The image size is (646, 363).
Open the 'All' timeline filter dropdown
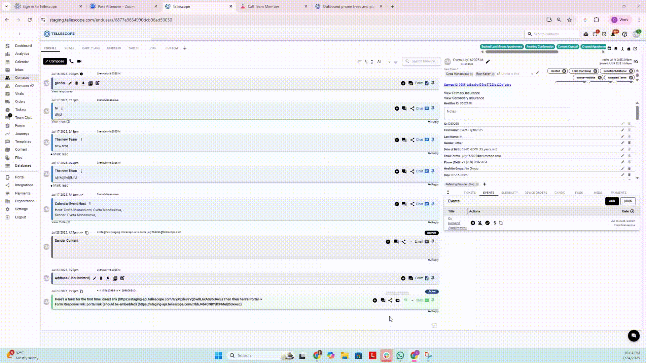point(384,62)
